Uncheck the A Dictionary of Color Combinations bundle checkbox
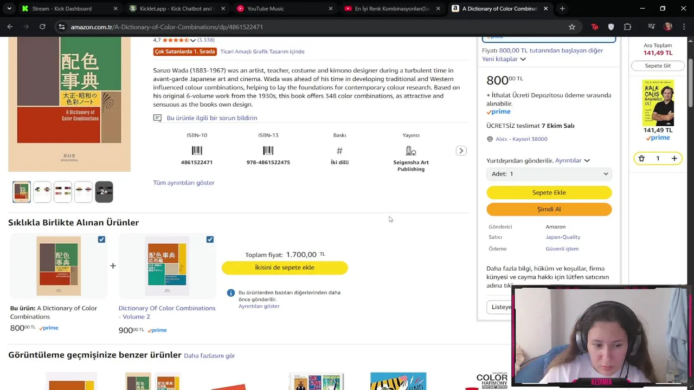The height and width of the screenshot is (390, 694). (101, 239)
